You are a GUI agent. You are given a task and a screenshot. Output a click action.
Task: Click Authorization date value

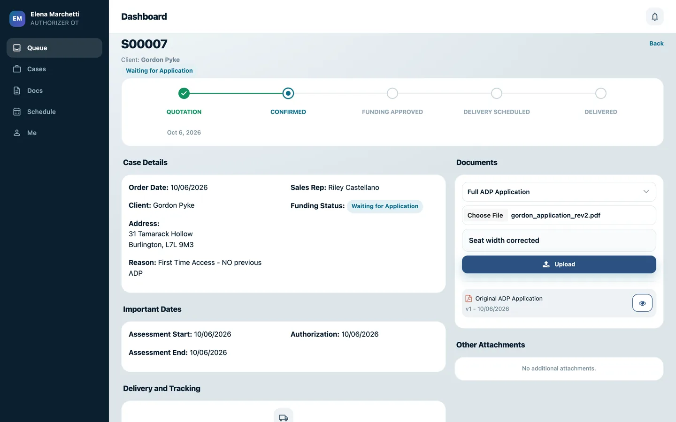[360, 334]
